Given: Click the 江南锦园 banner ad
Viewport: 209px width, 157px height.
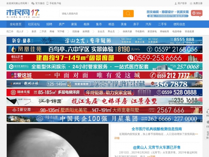Looking at the screenshot, I should point(104,101).
